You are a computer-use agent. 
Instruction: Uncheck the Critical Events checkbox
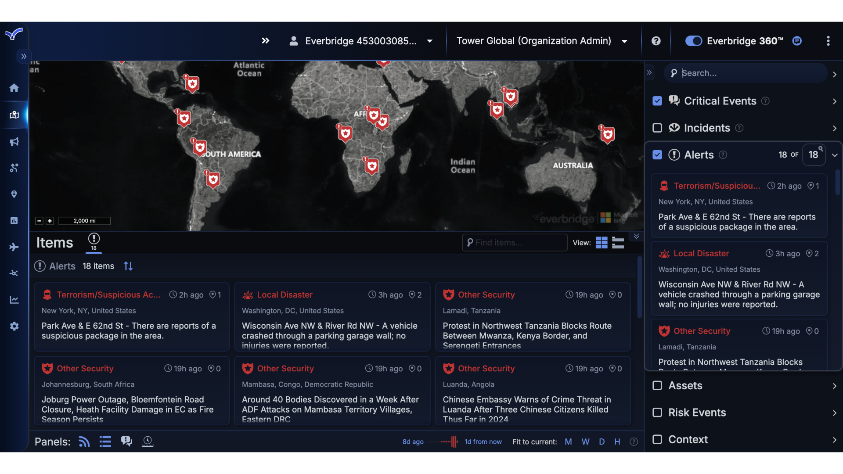click(657, 101)
